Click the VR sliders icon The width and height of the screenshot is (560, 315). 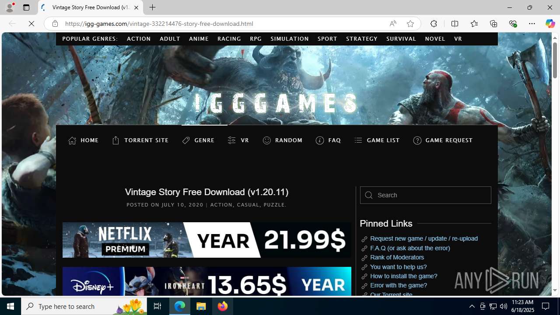[232, 140]
